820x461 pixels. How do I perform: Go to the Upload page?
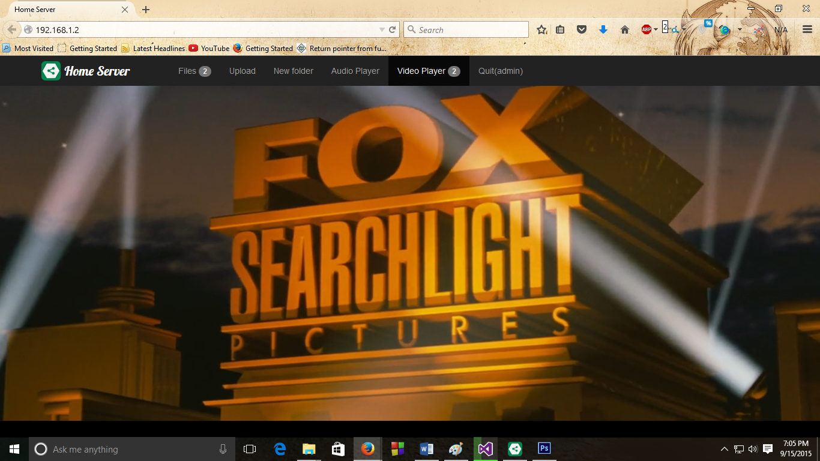coord(243,71)
